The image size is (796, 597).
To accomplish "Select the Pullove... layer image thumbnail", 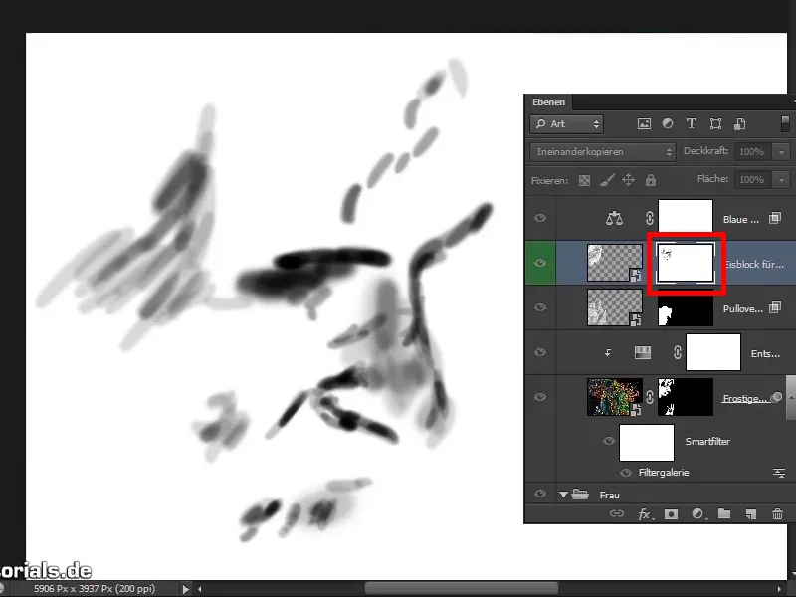I will pyautogui.click(x=615, y=307).
